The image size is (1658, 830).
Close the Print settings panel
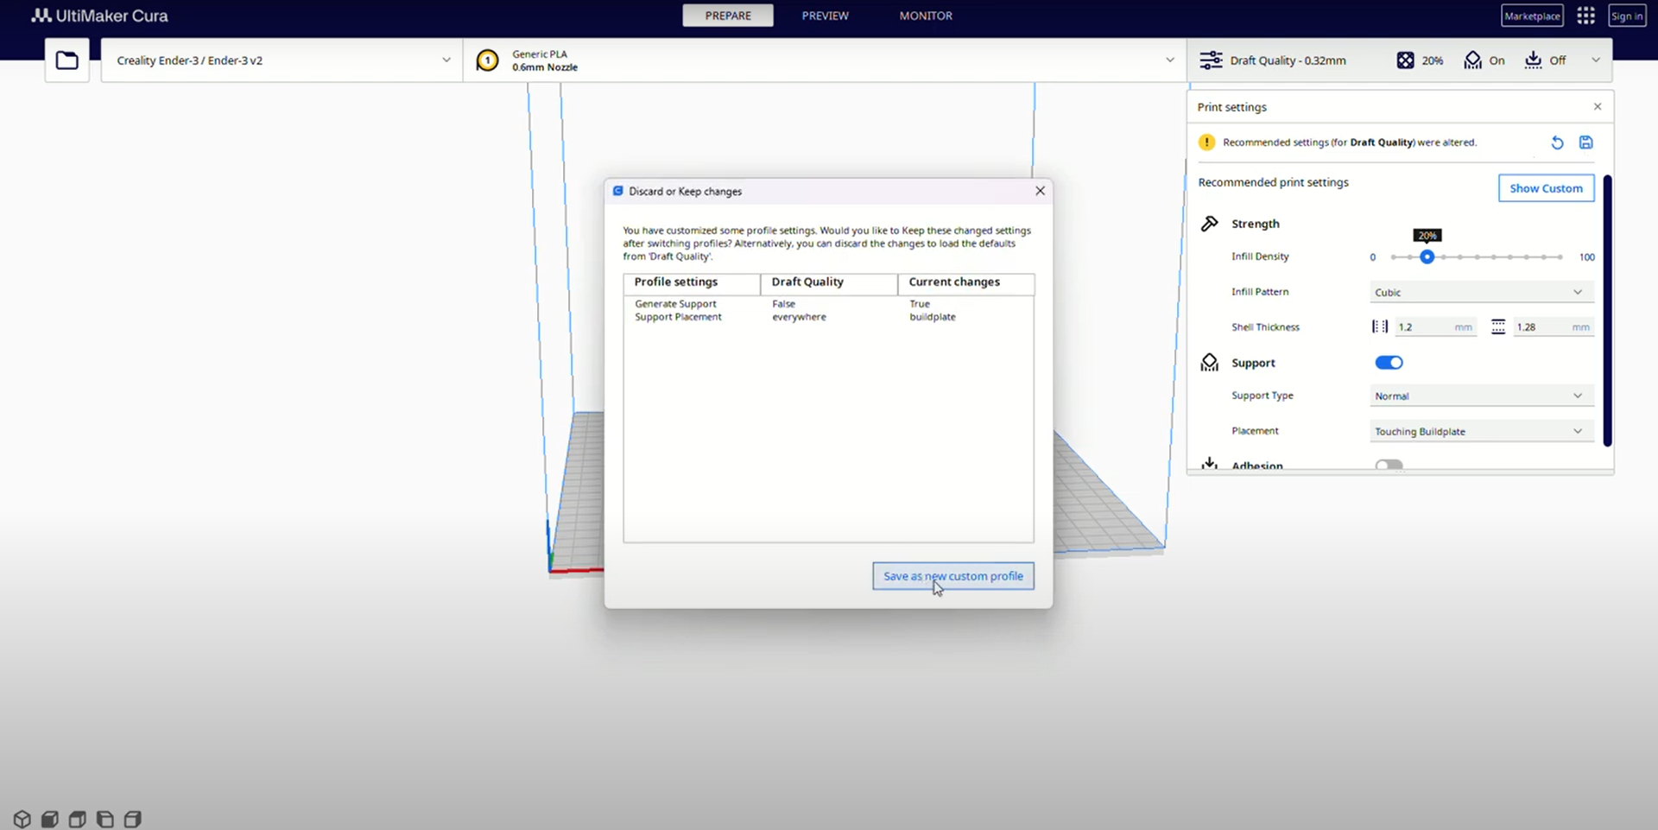click(1598, 107)
